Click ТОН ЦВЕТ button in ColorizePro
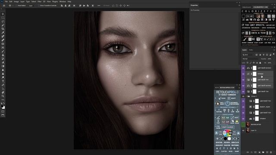Screen dimensions: 276x155 tap(250, 16)
